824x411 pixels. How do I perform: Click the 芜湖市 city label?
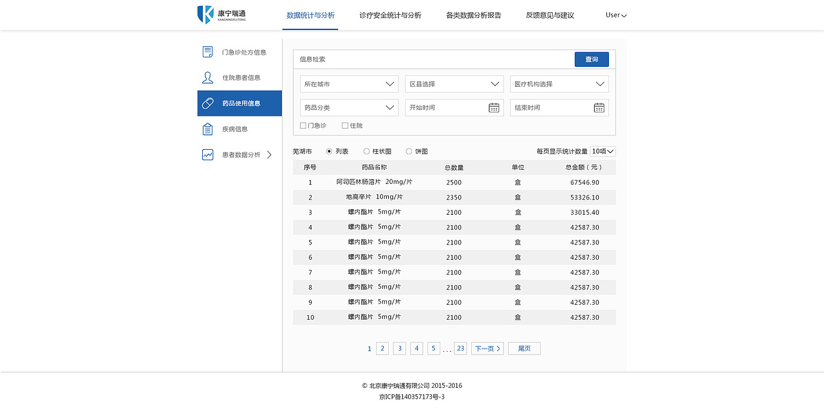(303, 151)
